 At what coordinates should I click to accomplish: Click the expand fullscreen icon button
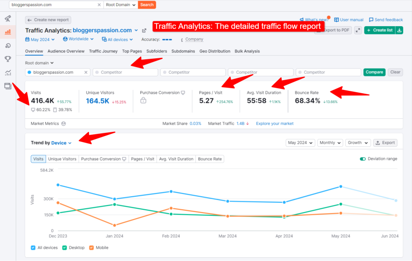[358, 30]
